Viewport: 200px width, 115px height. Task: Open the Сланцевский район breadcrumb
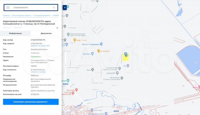coord(42,16)
